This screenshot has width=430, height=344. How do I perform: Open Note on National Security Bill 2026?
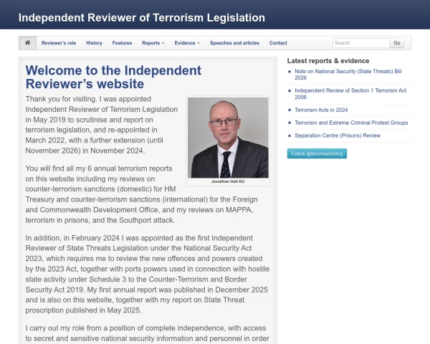coord(348,75)
